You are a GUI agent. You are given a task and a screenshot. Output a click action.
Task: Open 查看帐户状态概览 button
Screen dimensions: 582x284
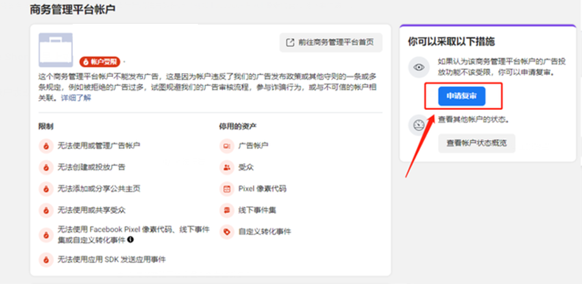[x=476, y=143]
